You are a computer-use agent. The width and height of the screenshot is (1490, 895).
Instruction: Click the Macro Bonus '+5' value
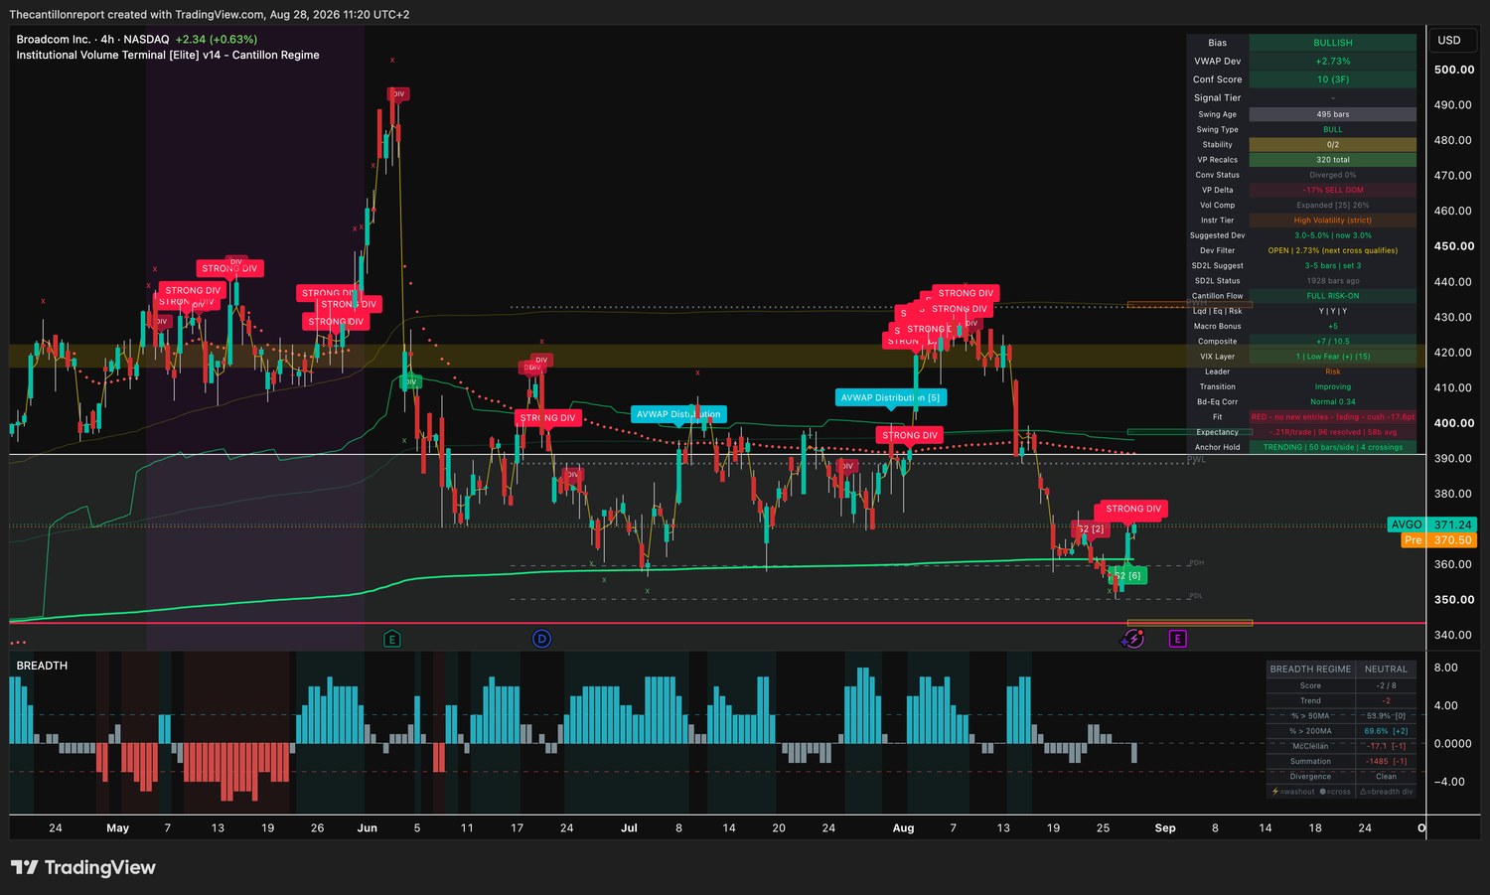(x=1332, y=326)
